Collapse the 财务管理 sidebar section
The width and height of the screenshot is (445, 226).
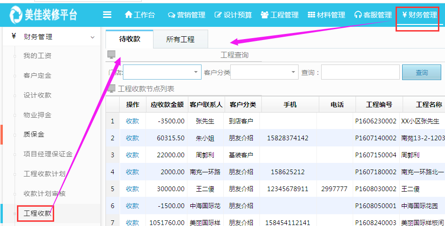(x=92, y=37)
